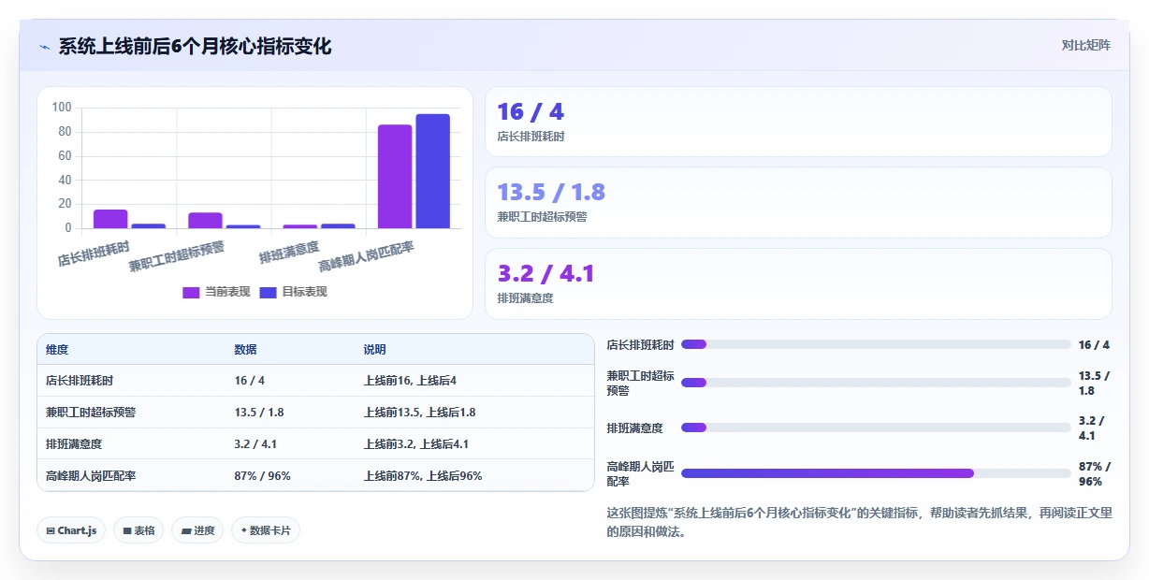Click the 兼职工时超标预警 table row
The image size is (1149, 580).
(315, 412)
